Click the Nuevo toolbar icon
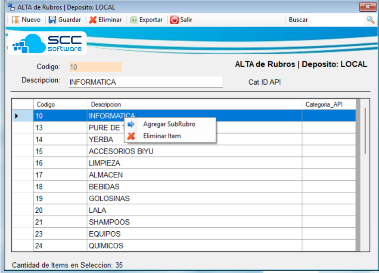 16,20
